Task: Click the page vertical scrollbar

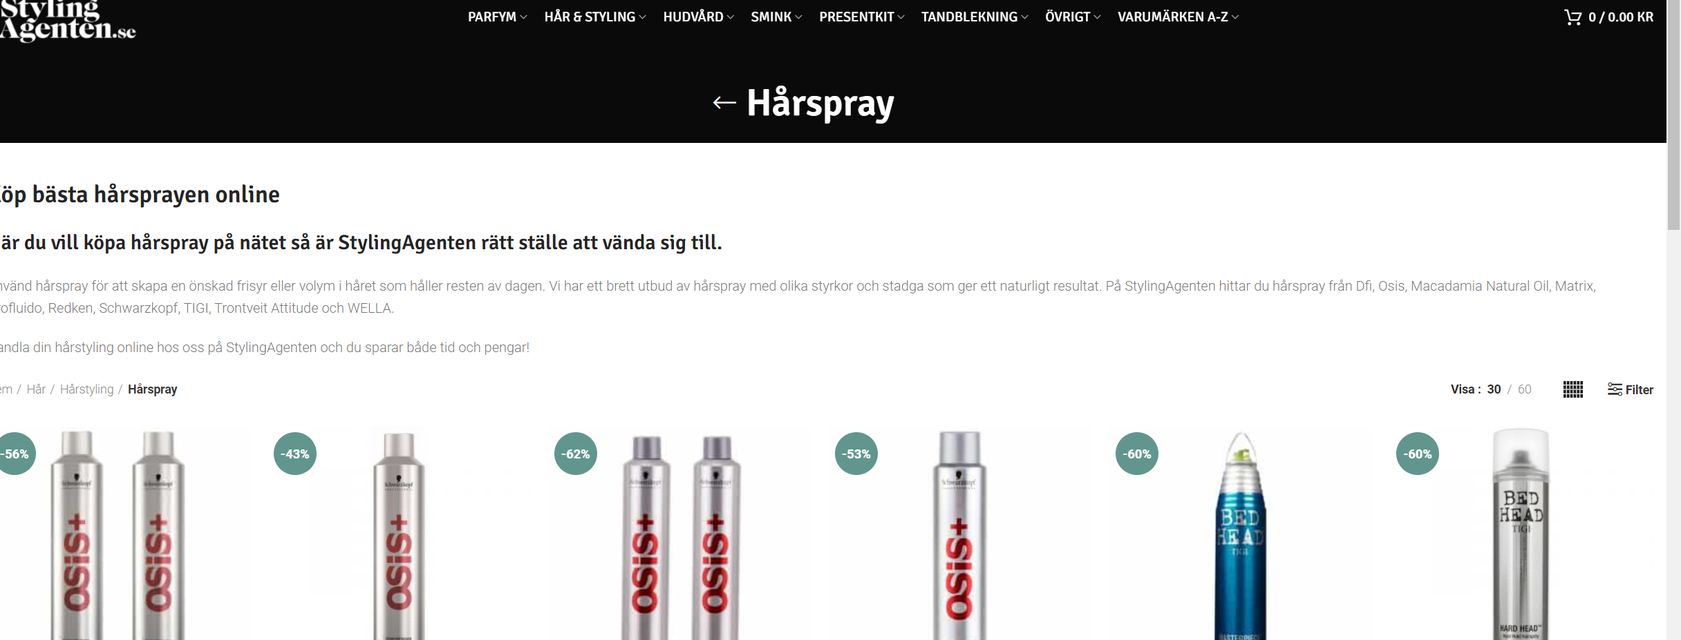Action: pyautogui.click(x=1673, y=320)
